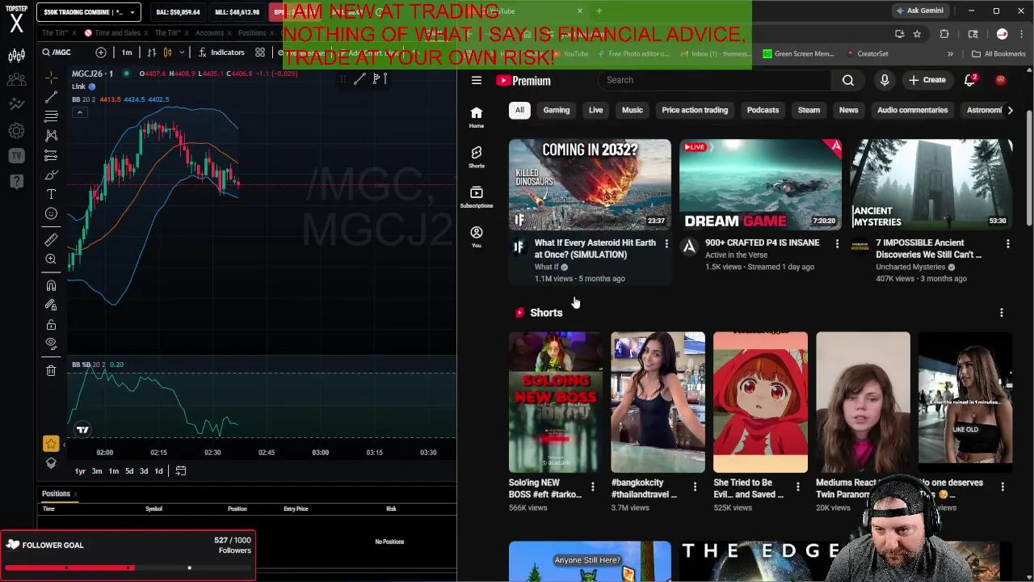This screenshot has height=582, width=1034.
Task: Open All Bookmarks folder
Action: [999, 53]
